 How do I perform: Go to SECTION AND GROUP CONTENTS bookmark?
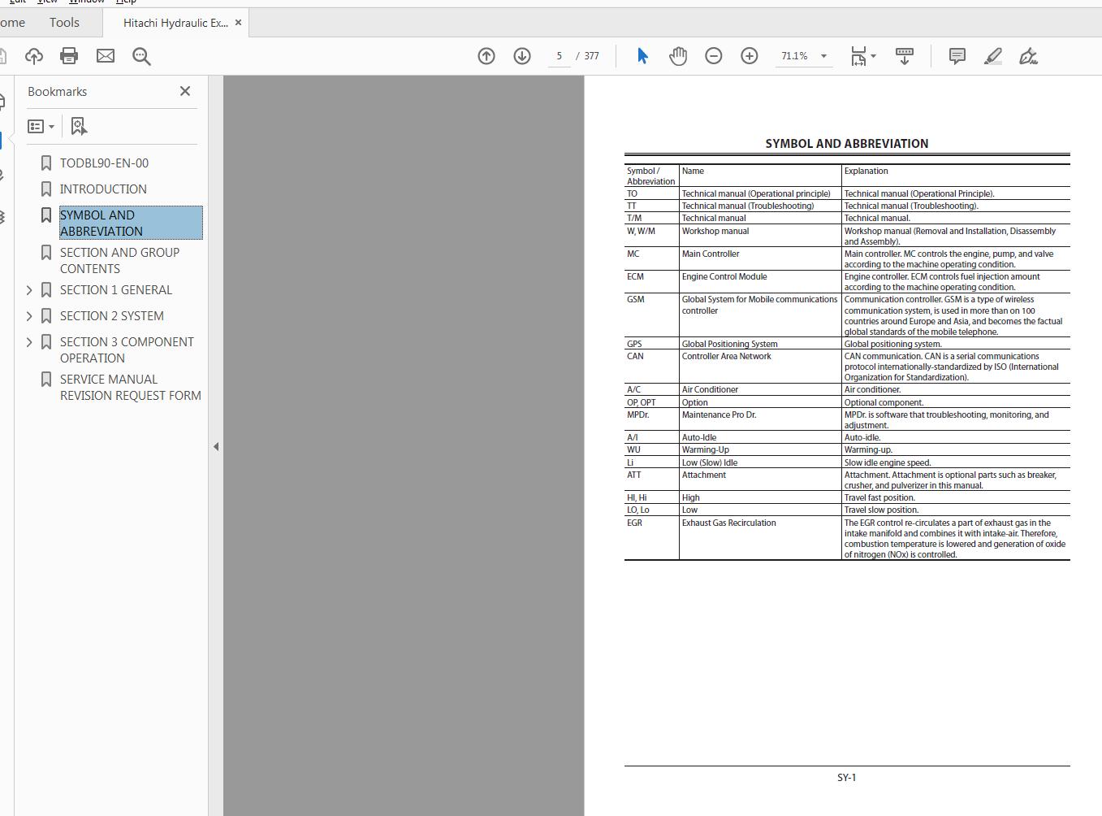pyautogui.click(x=119, y=260)
